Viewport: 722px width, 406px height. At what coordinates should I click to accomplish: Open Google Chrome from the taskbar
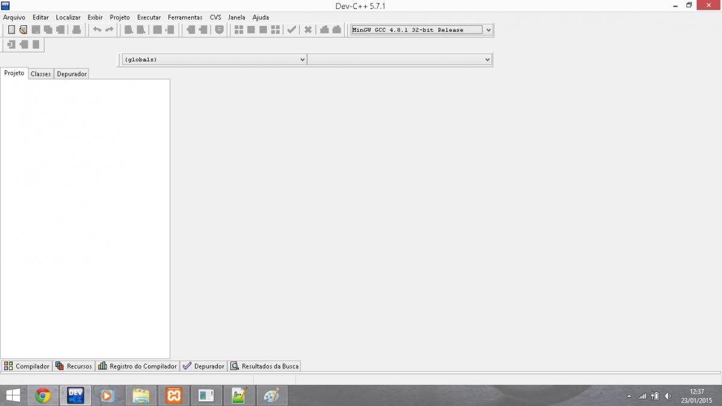click(x=43, y=396)
